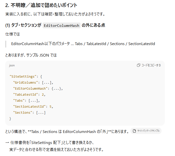Click the heading '2. 不明瞭／追加で詰めたいポイント'

click(x=41, y=5)
